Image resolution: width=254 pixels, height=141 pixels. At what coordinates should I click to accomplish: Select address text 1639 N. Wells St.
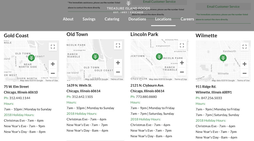tap(79, 85)
